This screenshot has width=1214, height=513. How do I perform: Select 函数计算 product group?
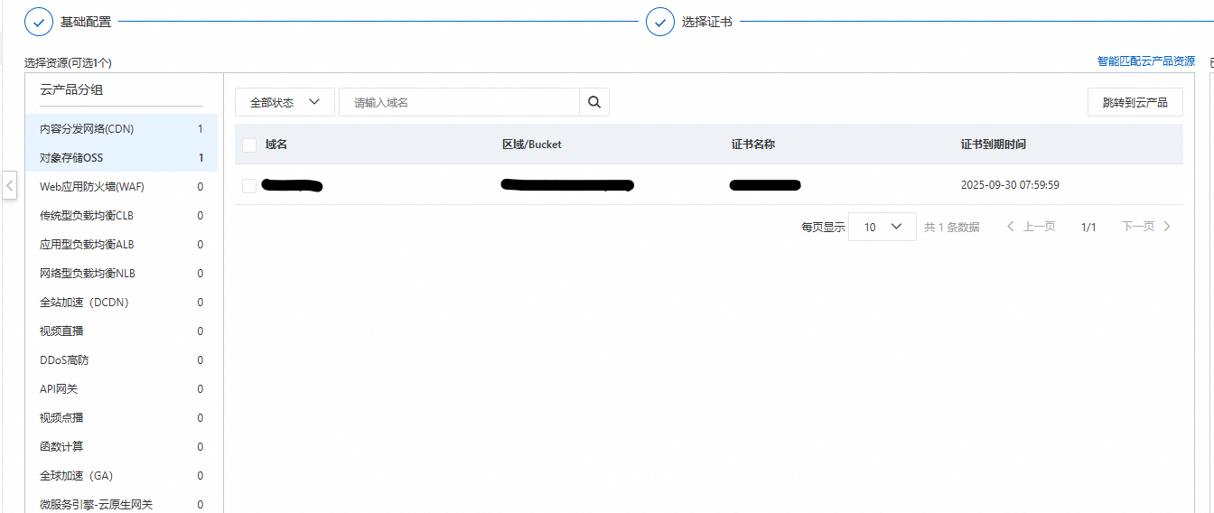pyautogui.click(x=121, y=447)
